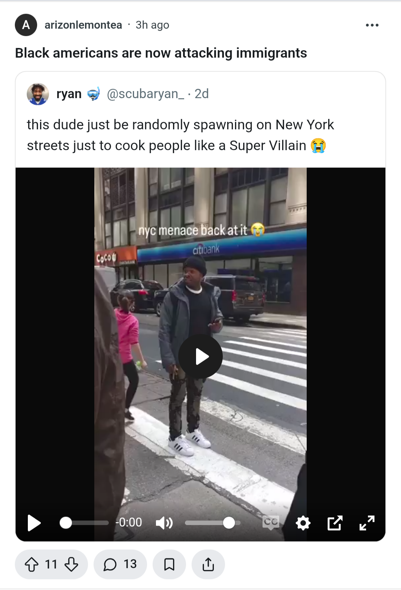Upvote the post with the up arrow

click(x=32, y=564)
